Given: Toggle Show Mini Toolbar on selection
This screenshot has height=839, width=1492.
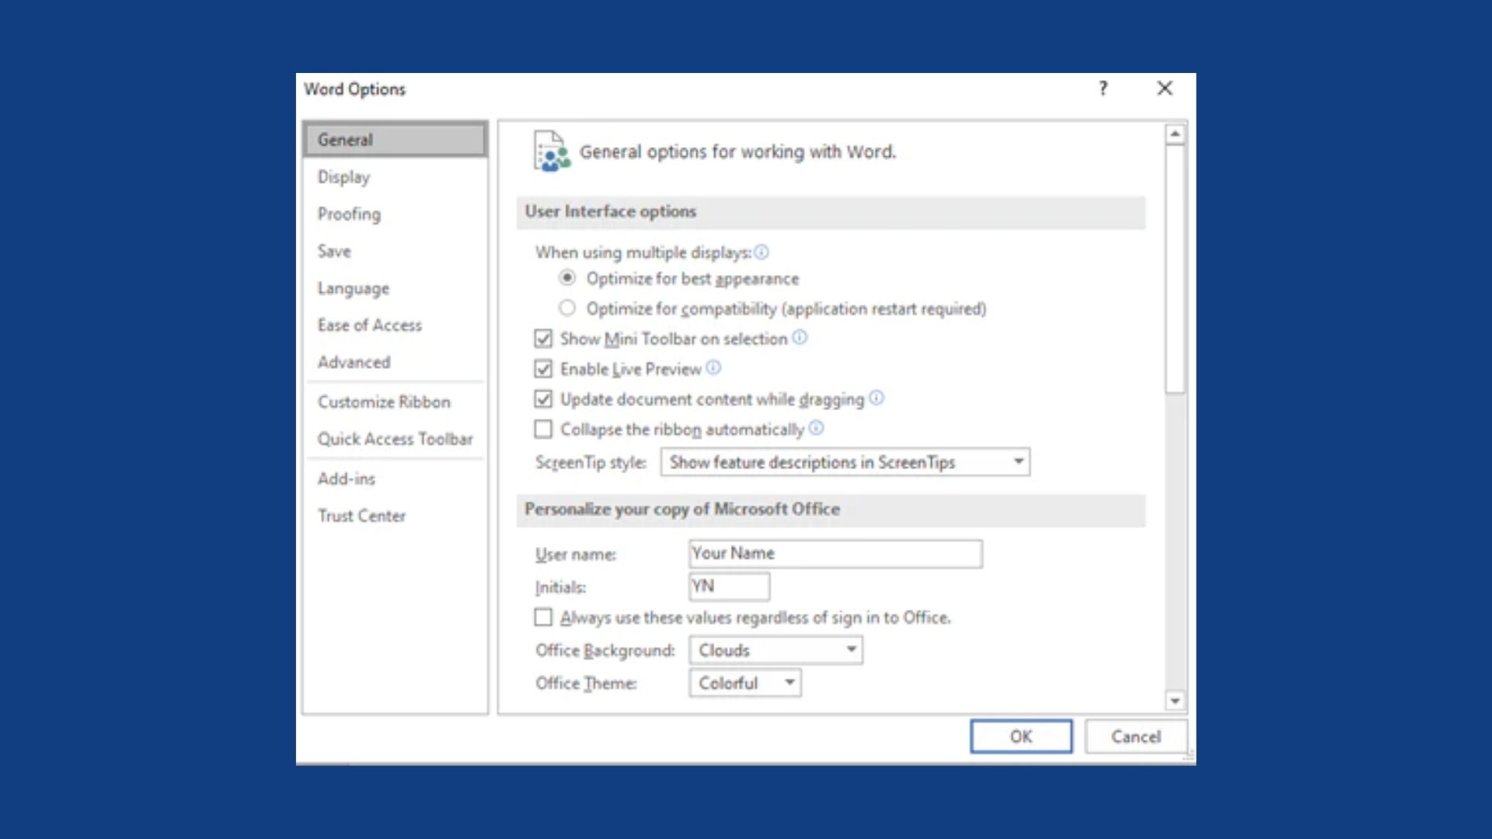Looking at the screenshot, I should (x=543, y=339).
